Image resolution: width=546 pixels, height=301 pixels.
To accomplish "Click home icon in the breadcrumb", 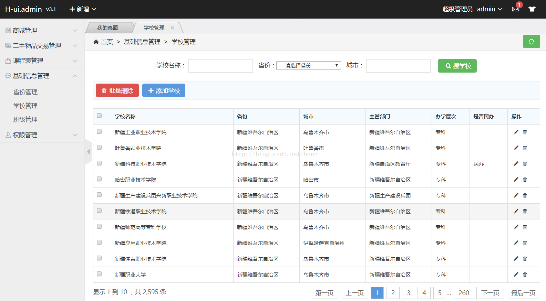I will click(96, 42).
